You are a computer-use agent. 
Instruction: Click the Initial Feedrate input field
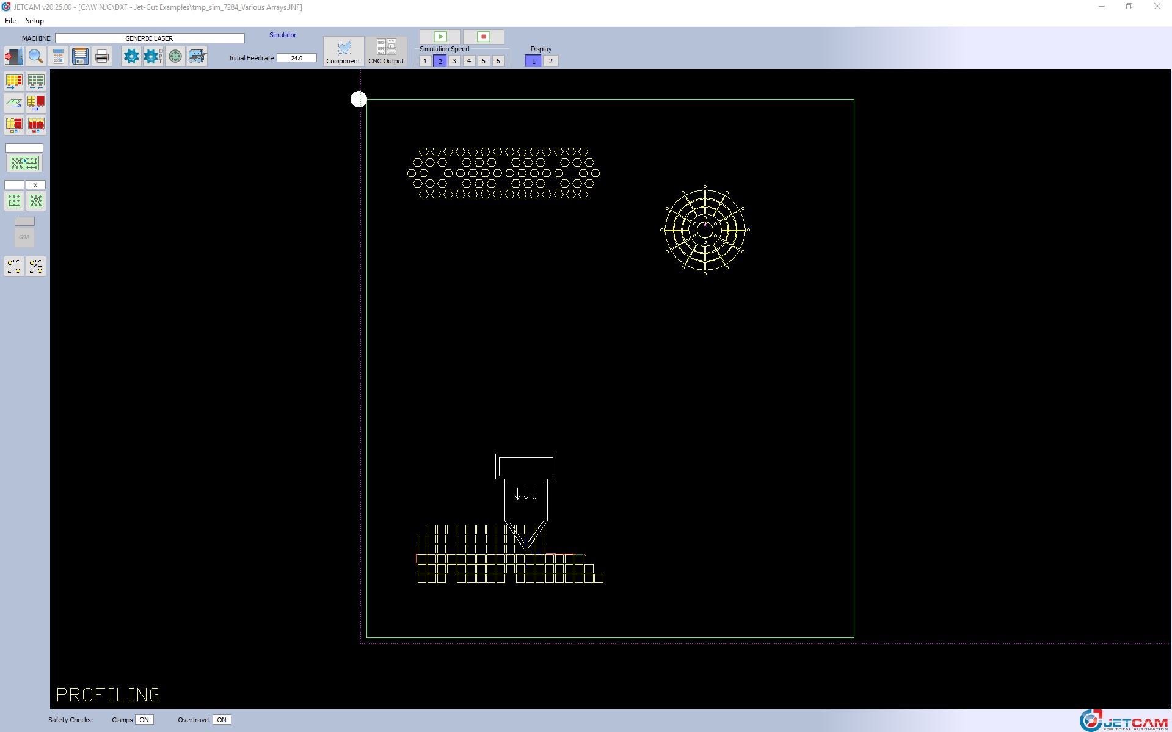(x=297, y=58)
